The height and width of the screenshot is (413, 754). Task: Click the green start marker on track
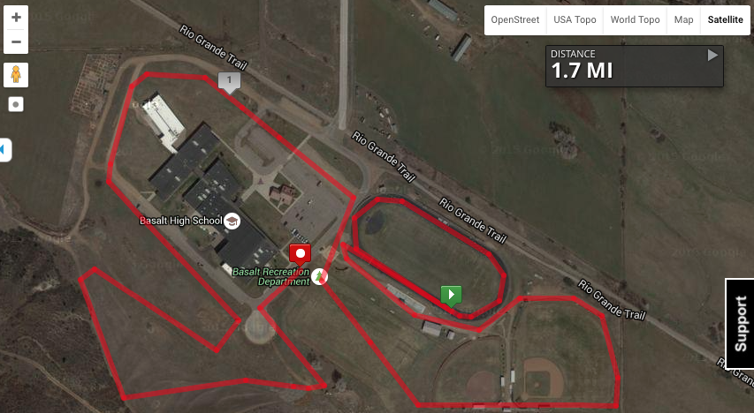[x=451, y=296]
